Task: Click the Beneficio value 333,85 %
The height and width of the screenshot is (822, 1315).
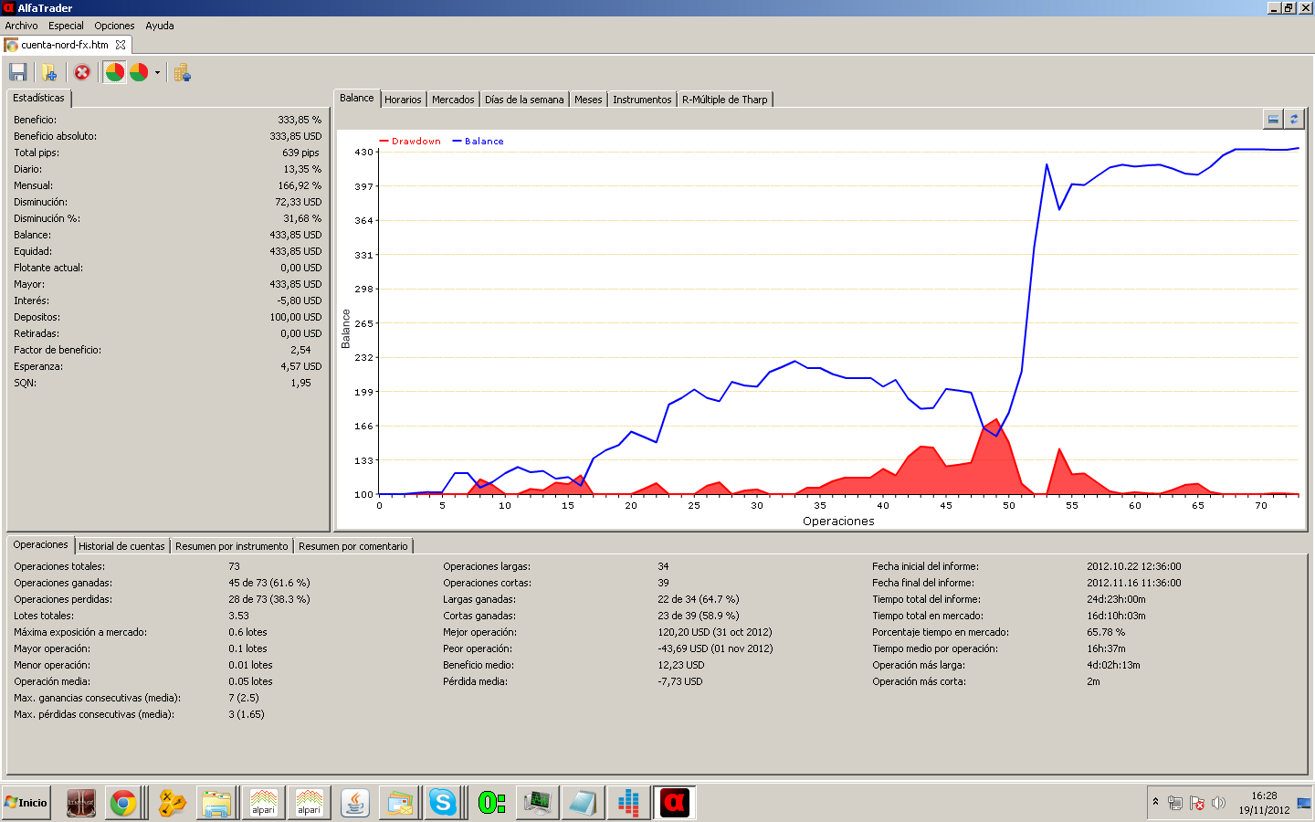Action: tap(300, 120)
